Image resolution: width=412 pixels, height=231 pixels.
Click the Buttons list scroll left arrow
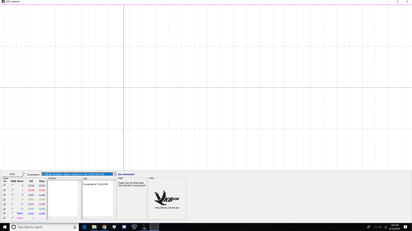(x=50, y=218)
